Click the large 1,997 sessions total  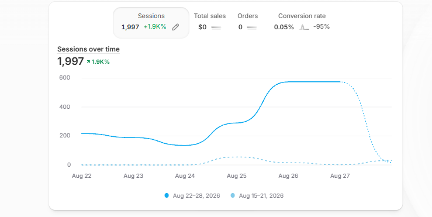point(71,61)
